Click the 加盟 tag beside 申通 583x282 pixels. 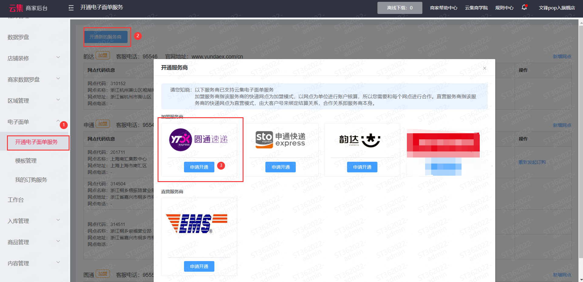pos(103,124)
